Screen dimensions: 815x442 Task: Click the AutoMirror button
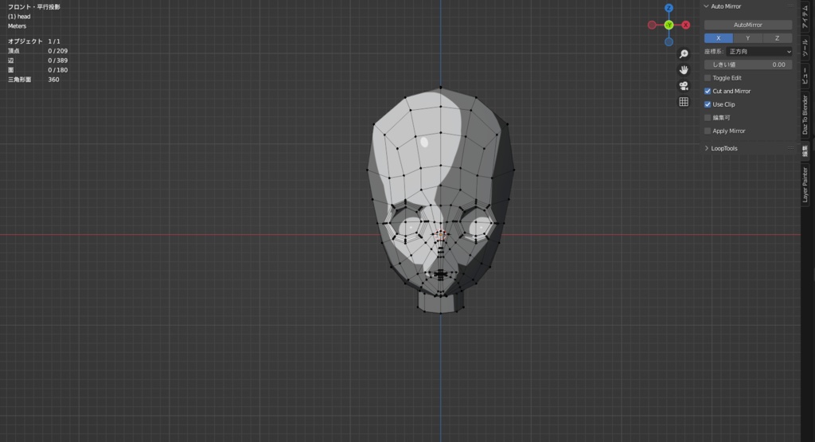click(748, 25)
